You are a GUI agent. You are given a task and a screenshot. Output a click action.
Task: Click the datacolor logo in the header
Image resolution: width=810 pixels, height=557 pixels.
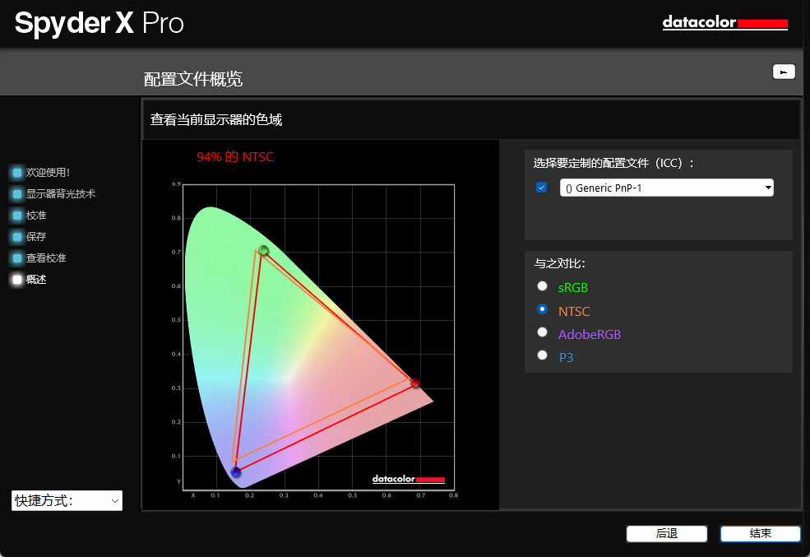[x=724, y=23]
